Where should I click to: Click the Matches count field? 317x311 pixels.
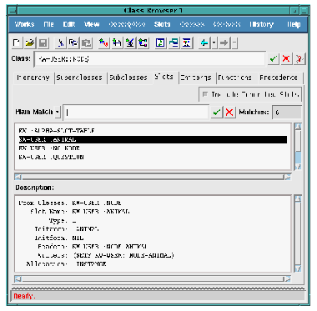pos(287,113)
